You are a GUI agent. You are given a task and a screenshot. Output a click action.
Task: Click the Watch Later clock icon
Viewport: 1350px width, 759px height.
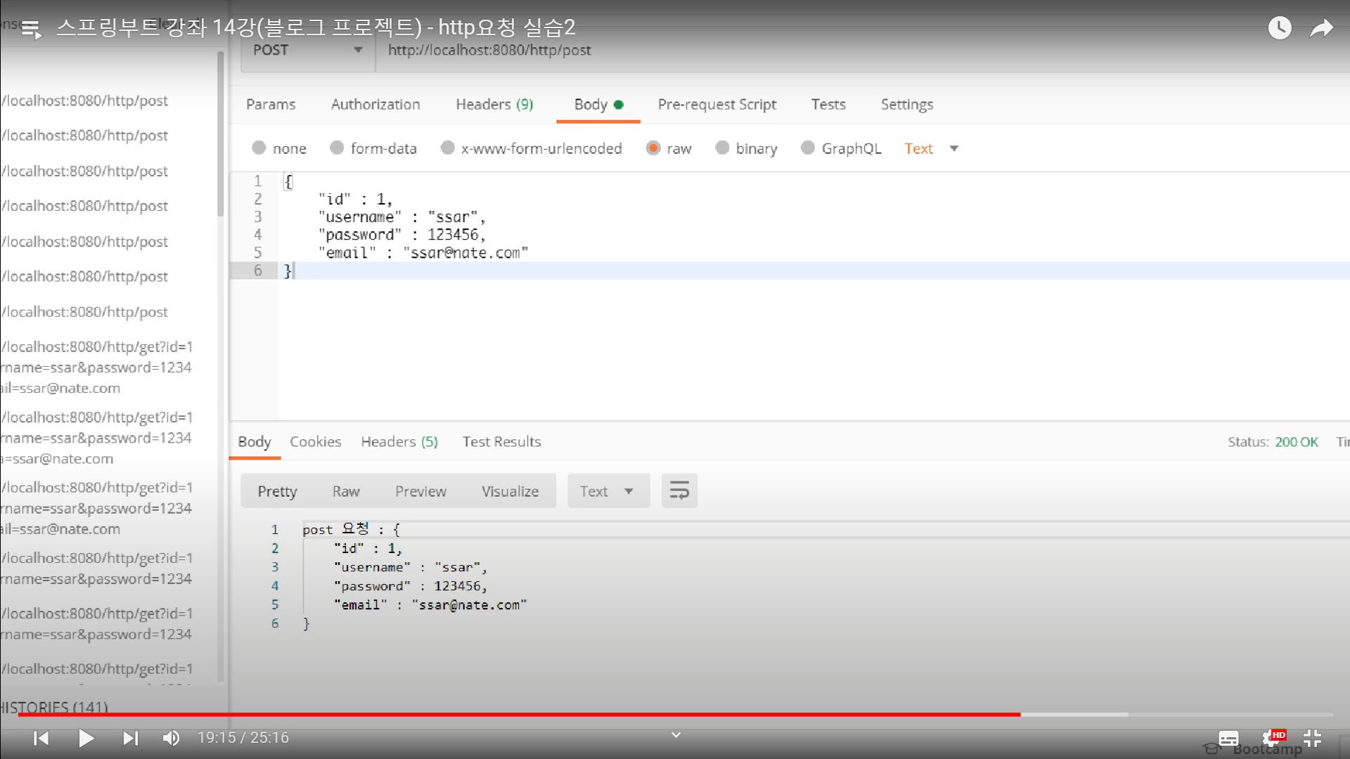tap(1279, 28)
